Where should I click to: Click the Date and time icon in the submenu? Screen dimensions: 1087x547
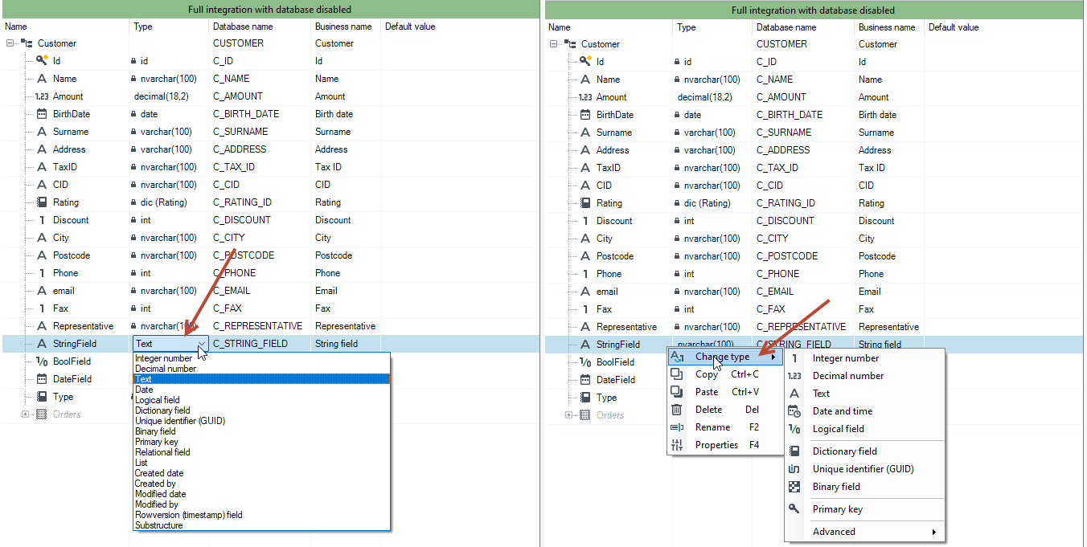pos(794,411)
